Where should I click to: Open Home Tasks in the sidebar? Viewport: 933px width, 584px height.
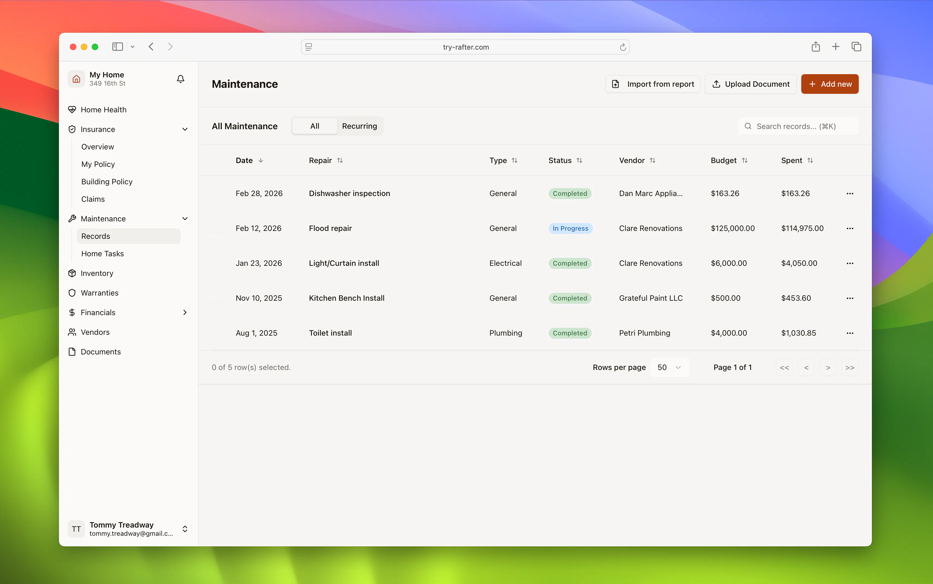coord(102,254)
